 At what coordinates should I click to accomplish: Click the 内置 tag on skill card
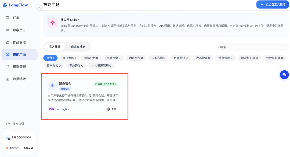tap(52, 109)
